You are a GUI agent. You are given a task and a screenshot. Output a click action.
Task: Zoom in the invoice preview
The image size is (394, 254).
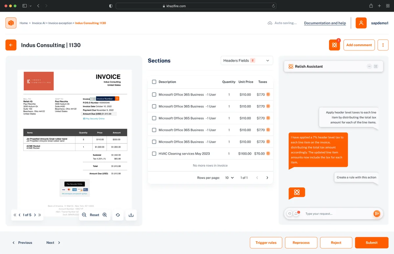tap(105, 215)
